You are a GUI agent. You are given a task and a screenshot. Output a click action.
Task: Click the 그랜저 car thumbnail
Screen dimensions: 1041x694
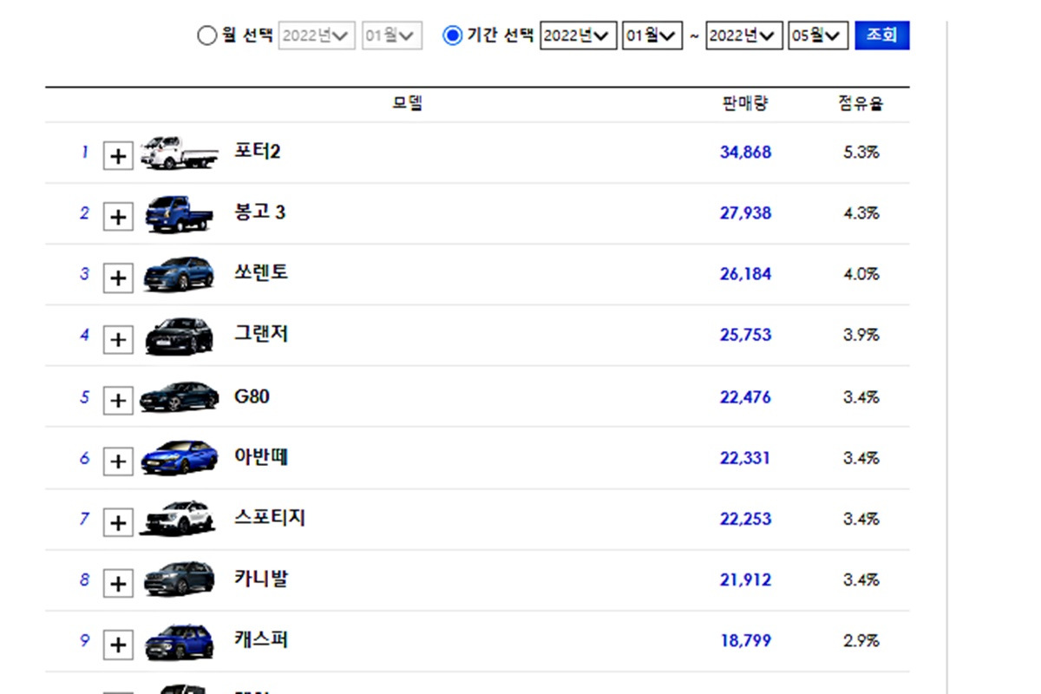[x=179, y=336]
